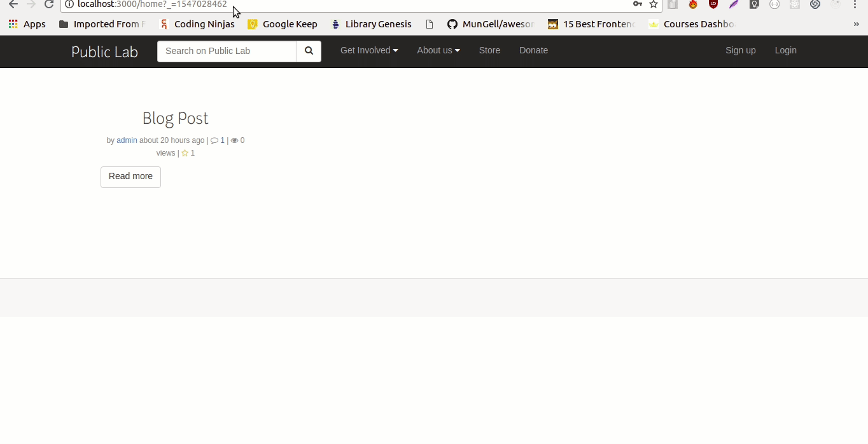Viewport: 868px width, 444px height.
Task: Click the star likes icon
Action: [x=185, y=153]
